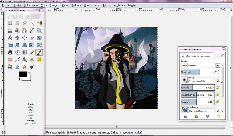Click the black foreground color swatch

click(23, 74)
